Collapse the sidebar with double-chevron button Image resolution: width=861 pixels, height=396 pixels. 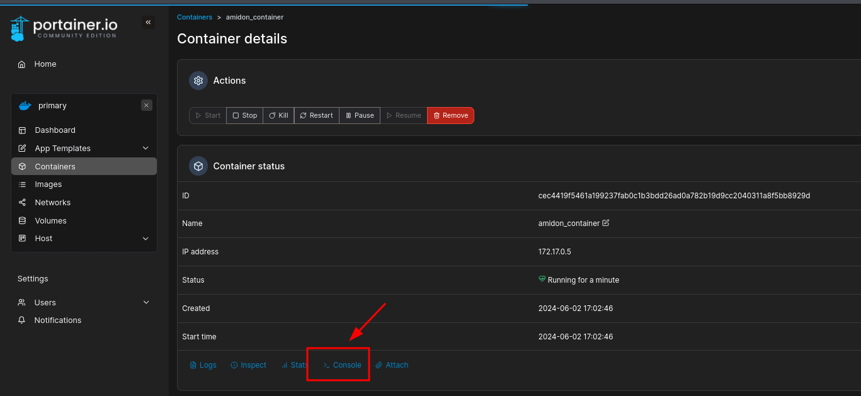(x=149, y=23)
